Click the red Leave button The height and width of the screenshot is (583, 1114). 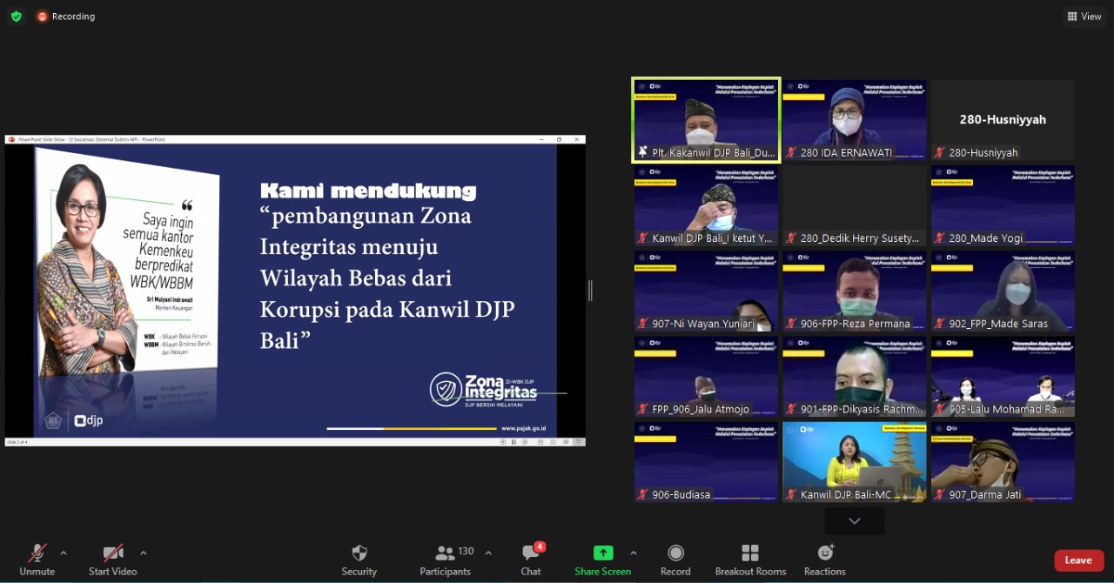(1078, 560)
